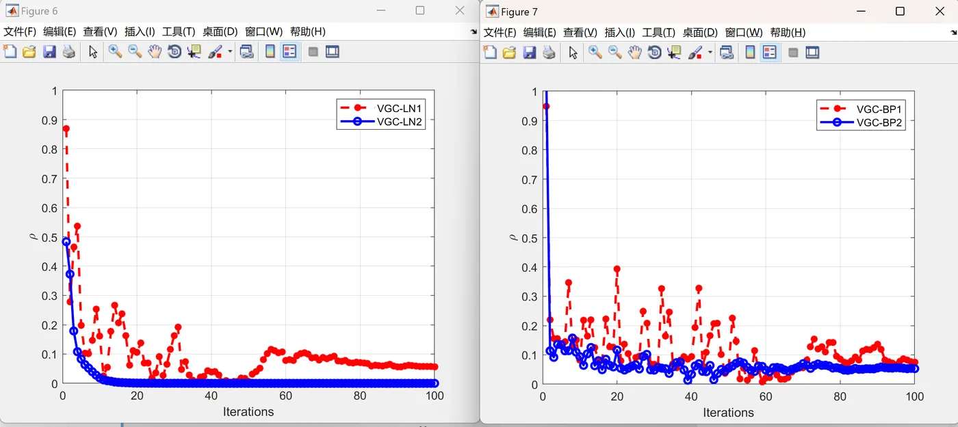The width and height of the screenshot is (958, 427).
Task: Click Show Plot Tools icon in Figure 7
Action: click(812, 52)
